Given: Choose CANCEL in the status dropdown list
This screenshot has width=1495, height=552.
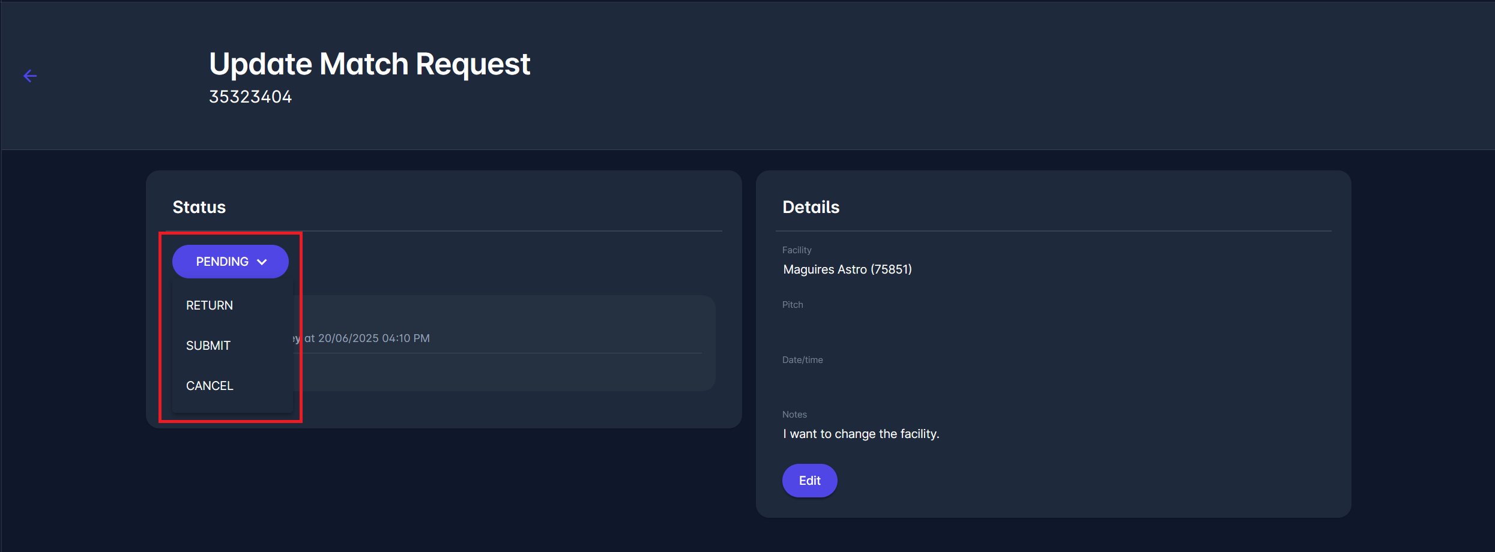Looking at the screenshot, I should [209, 385].
